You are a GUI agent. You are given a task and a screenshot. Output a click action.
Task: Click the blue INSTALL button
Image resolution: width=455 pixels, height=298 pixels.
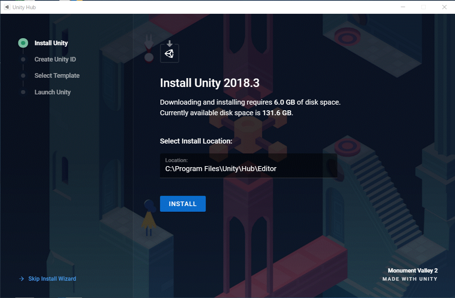183,204
